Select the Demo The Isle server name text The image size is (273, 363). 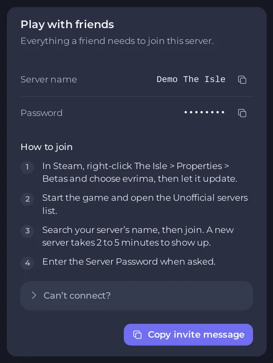coord(191,79)
